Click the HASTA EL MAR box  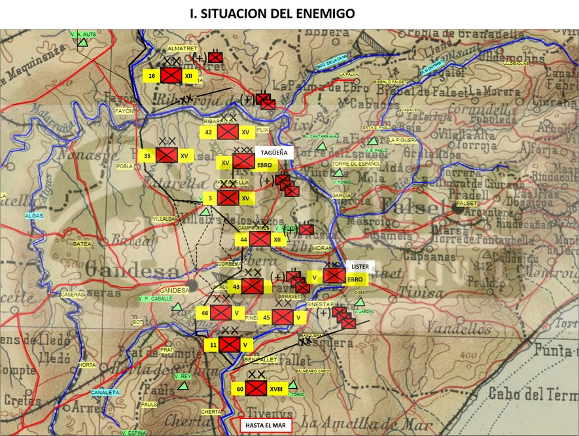point(266,426)
